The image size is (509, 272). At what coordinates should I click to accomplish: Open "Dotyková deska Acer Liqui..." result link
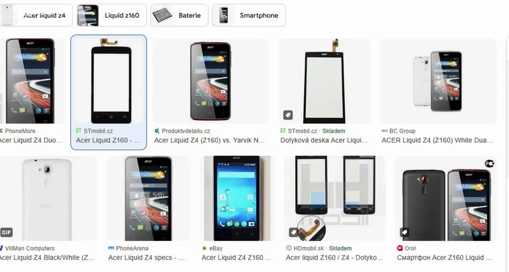(324, 140)
